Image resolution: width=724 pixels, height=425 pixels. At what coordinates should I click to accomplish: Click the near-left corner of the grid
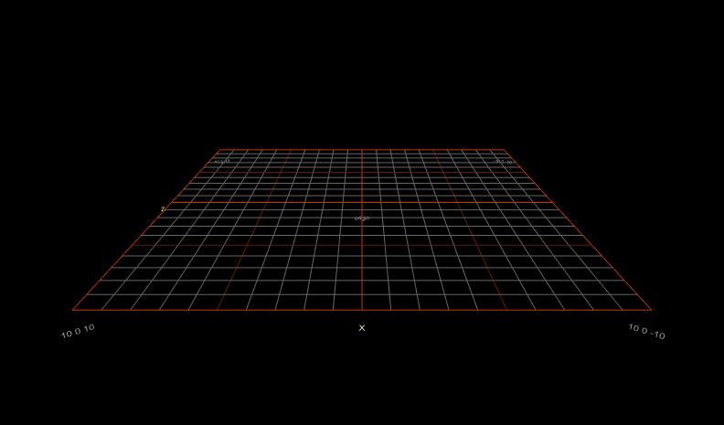point(73,310)
